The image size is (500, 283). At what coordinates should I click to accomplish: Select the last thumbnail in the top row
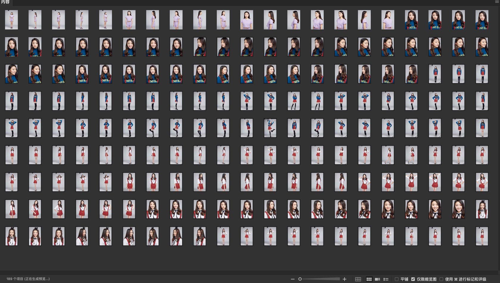pos(482,20)
